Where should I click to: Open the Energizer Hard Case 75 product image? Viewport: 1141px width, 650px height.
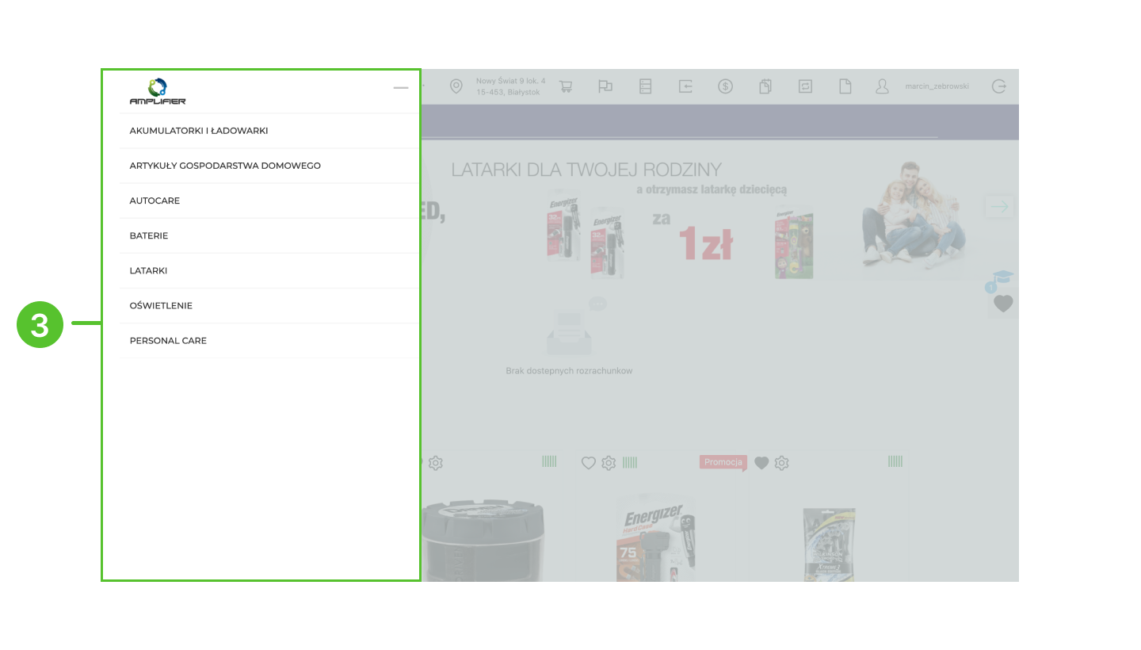[x=655, y=539]
